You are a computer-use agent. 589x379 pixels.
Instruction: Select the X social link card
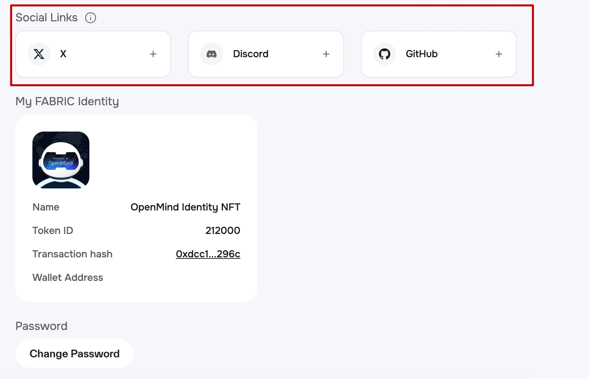tap(93, 54)
